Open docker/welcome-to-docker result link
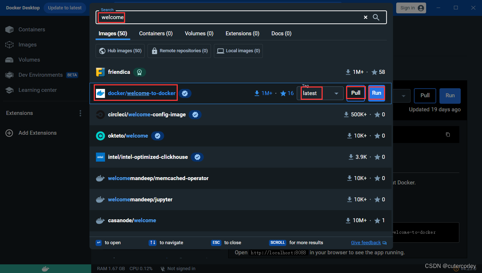The image size is (482, 273). pyautogui.click(x=142, y=93)
